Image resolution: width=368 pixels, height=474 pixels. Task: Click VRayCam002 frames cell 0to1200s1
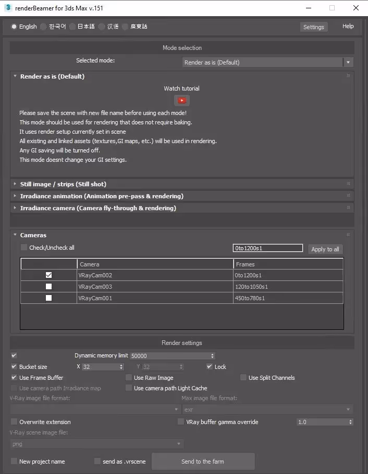tap(288, 275)
